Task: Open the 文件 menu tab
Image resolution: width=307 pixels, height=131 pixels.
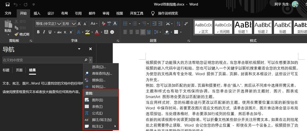Action: (x=8, y=13)
